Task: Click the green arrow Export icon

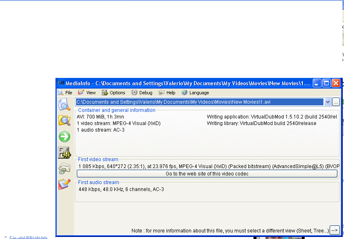Action: [x=65, y=137]
